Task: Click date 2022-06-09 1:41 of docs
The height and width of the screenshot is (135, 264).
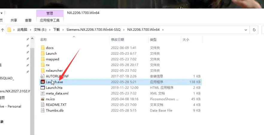Action: (124, 48)
